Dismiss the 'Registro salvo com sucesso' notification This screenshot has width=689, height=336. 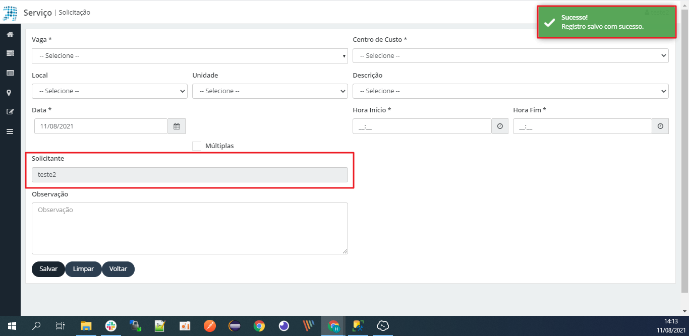tap(606, 22)
